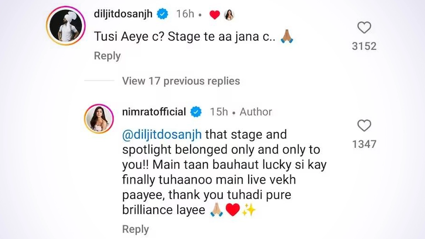Click the red heart liked-by-author indicator

click(215, 15)
